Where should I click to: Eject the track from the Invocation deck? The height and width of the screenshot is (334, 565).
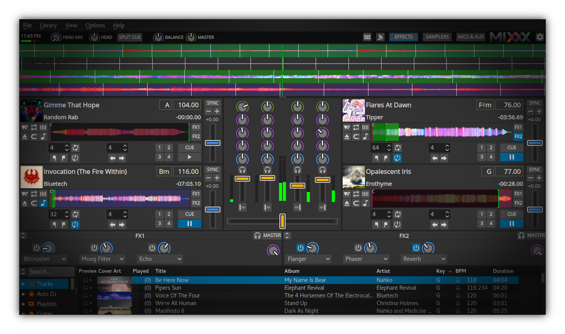[x=25, y=203]
